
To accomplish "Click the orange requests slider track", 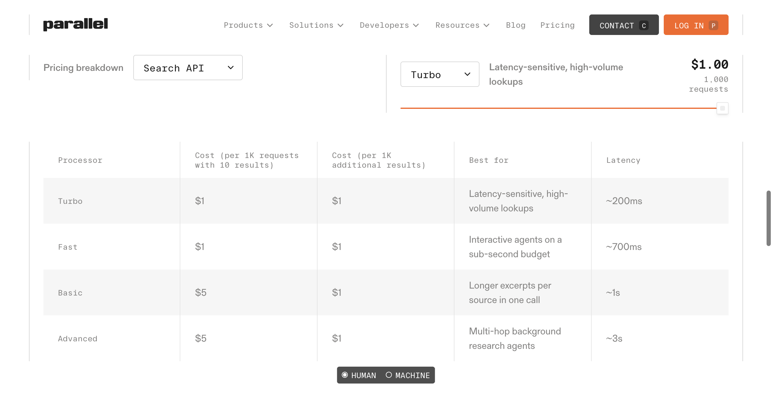I will coord(558,108).
